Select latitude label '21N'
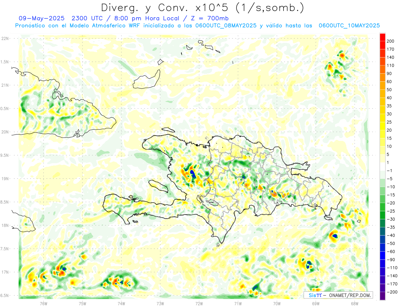This screenshot has width=398, height=308. [x=5, y=85]
